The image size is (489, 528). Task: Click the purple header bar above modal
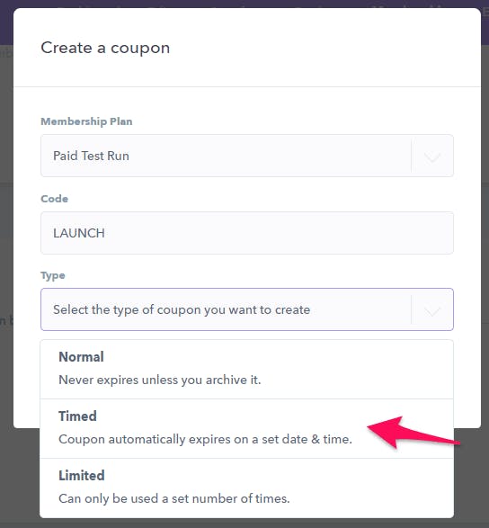(x=244, y=4)
